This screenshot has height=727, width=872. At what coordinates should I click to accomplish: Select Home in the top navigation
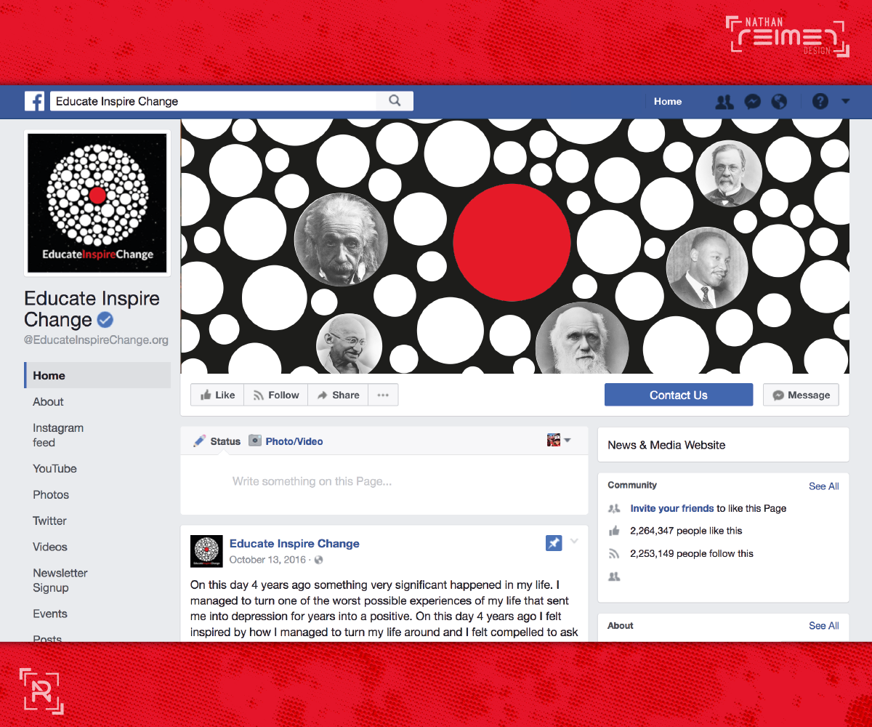tap(667, 102)
